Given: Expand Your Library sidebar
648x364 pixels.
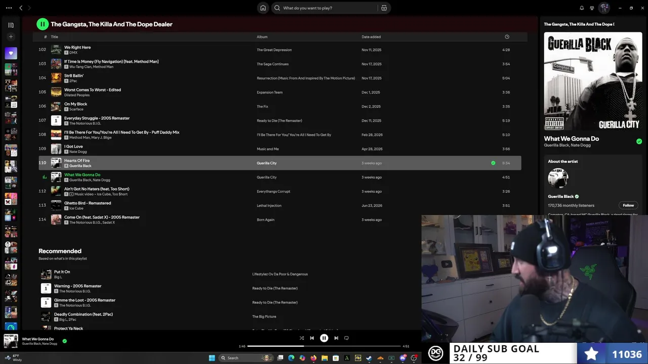Looking at the screenshot, I should (x=11, y=25).
